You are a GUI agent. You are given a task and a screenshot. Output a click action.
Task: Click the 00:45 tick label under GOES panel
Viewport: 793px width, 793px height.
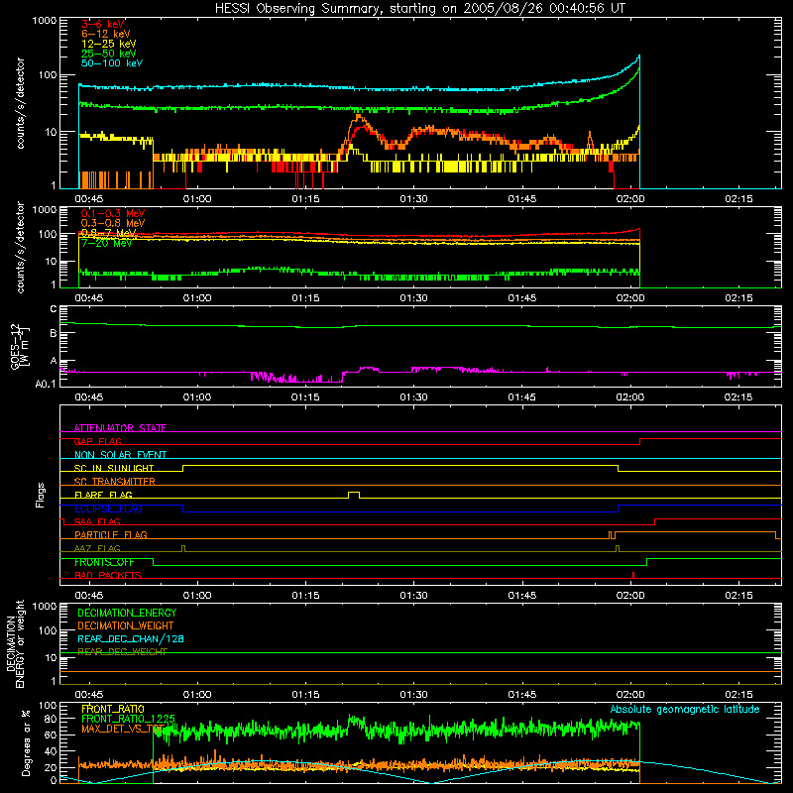coord(89,397)
